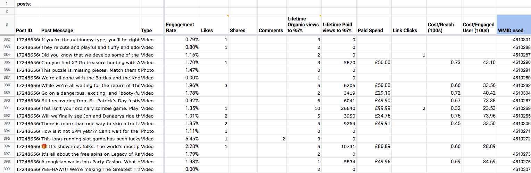Select the 'Can you find X?' message cell
The image size is (531, 173).
pos(90,63)
